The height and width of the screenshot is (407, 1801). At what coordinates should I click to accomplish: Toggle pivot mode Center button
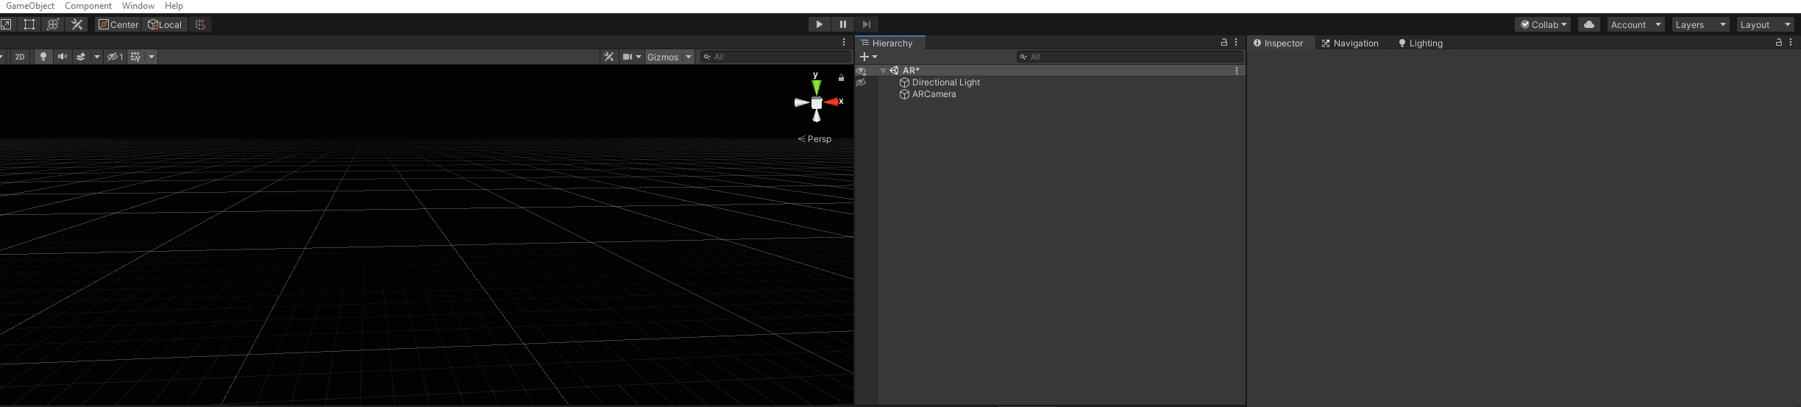tap(118, 24)
